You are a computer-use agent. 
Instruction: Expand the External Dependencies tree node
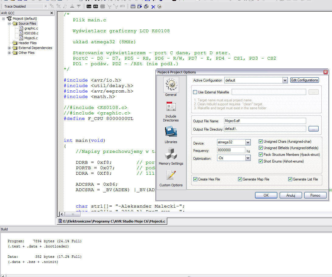(9, 48)
